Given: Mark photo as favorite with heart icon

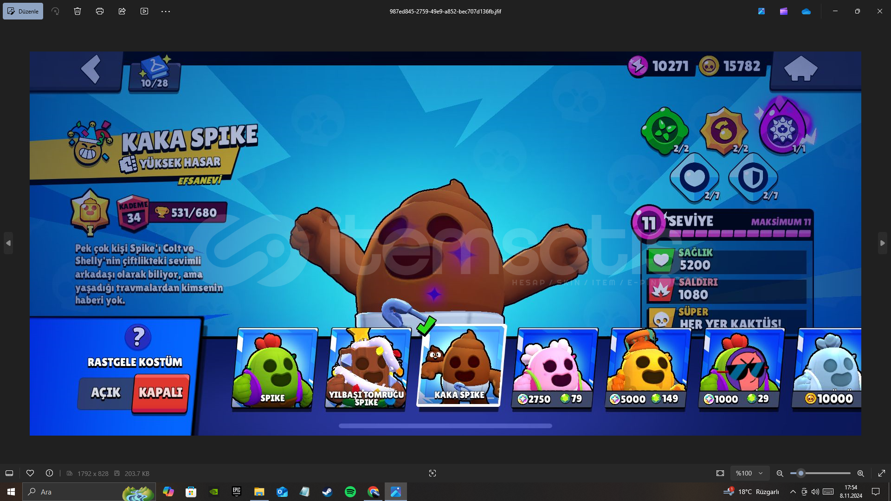Looking at the screenshot, I should click(30, 473).
